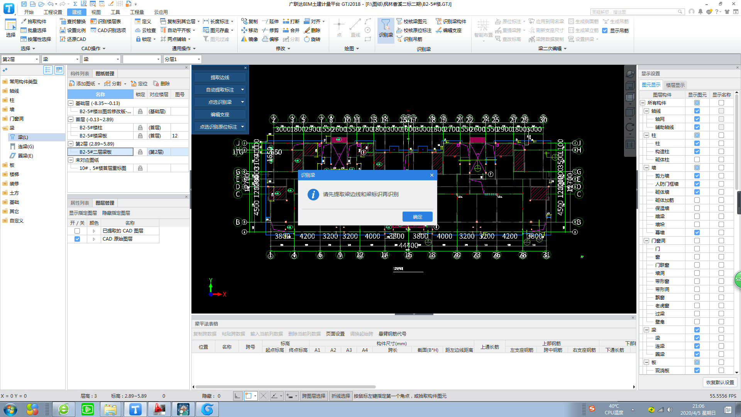Open the 开始 ribbon tab
The image size is (741, 417).
29,12
